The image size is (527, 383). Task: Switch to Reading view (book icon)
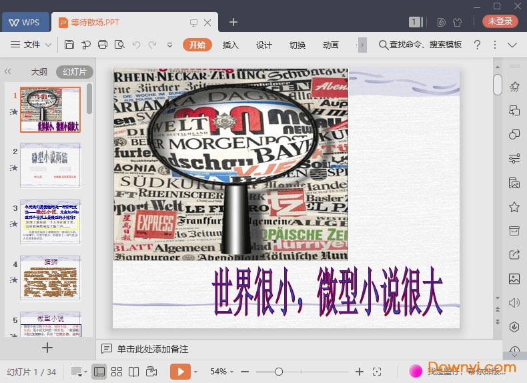[134, 372]
